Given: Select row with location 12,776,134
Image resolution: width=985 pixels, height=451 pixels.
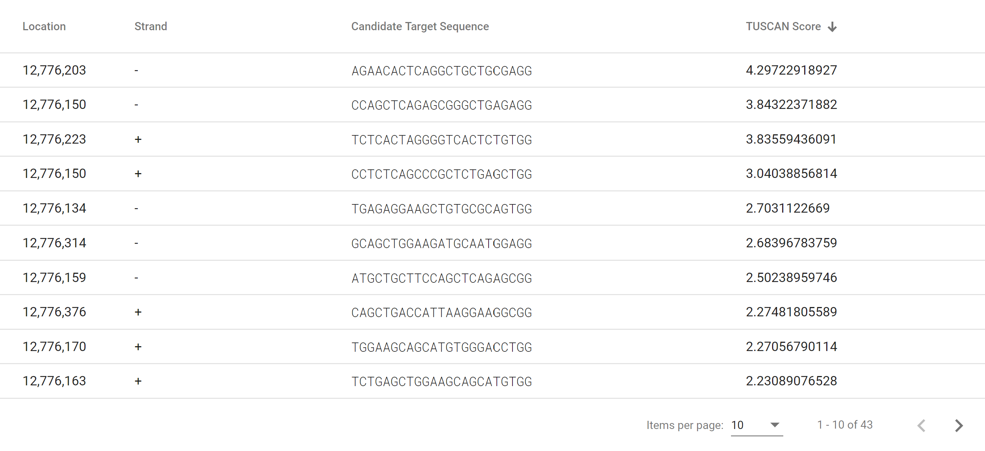Looking at the screenshot, I should 54,209.
